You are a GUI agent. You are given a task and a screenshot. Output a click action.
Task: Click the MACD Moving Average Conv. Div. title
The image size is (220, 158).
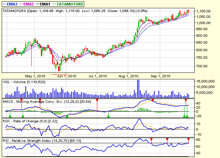pyautogui.click(x=47, y=102)
